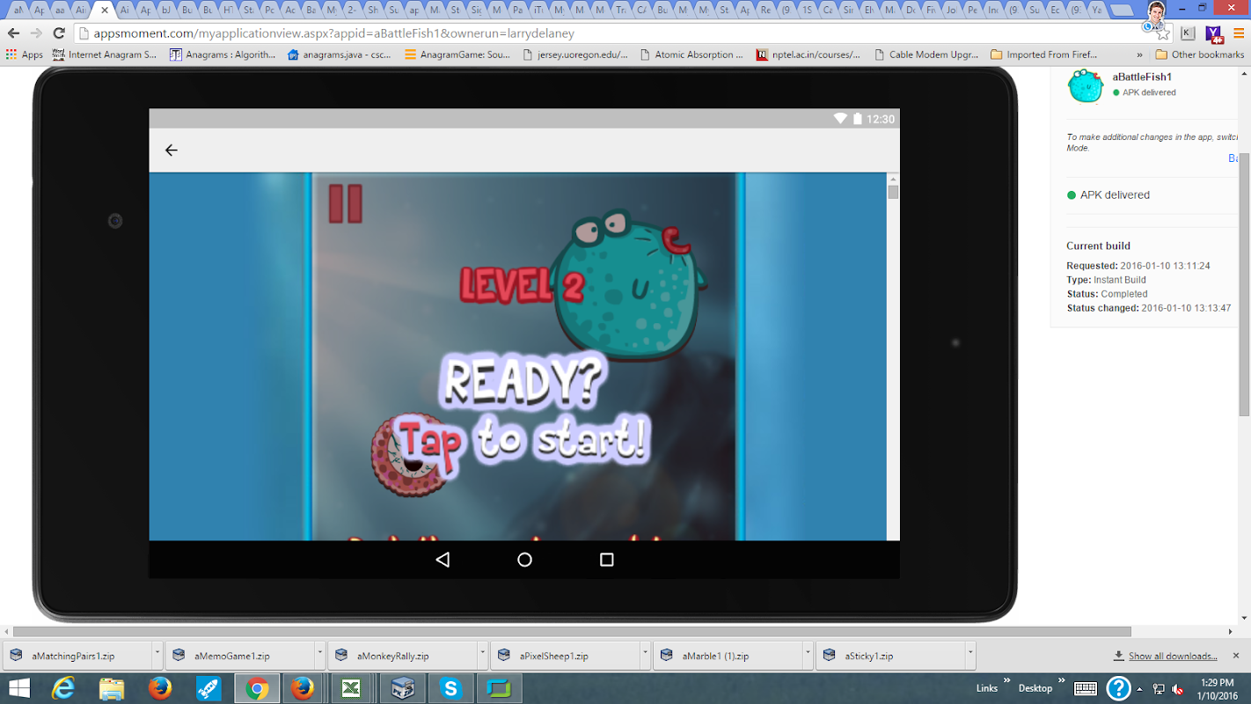Viewport: 1251px width, 704px height.
Task: Bookmark this page with the star icon
Action: click(1163, 33)
